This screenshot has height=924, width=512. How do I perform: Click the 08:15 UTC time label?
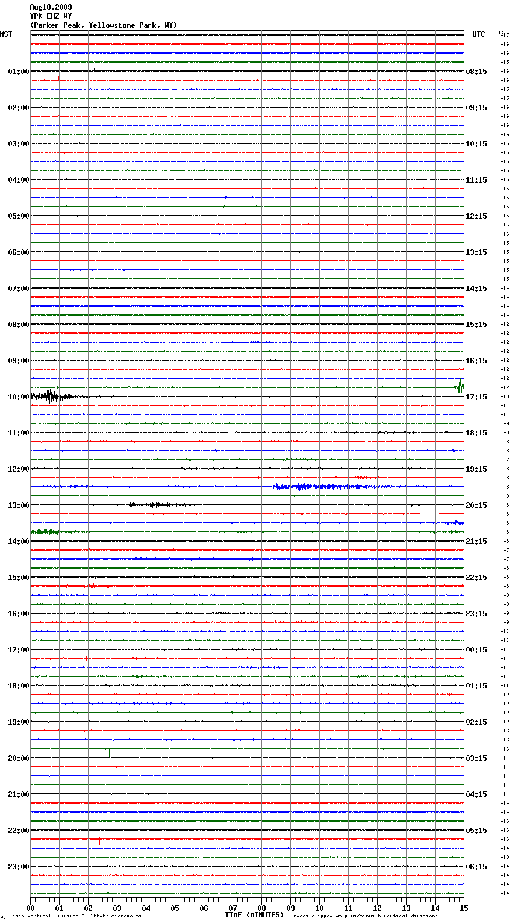click(x=476, y=72)
